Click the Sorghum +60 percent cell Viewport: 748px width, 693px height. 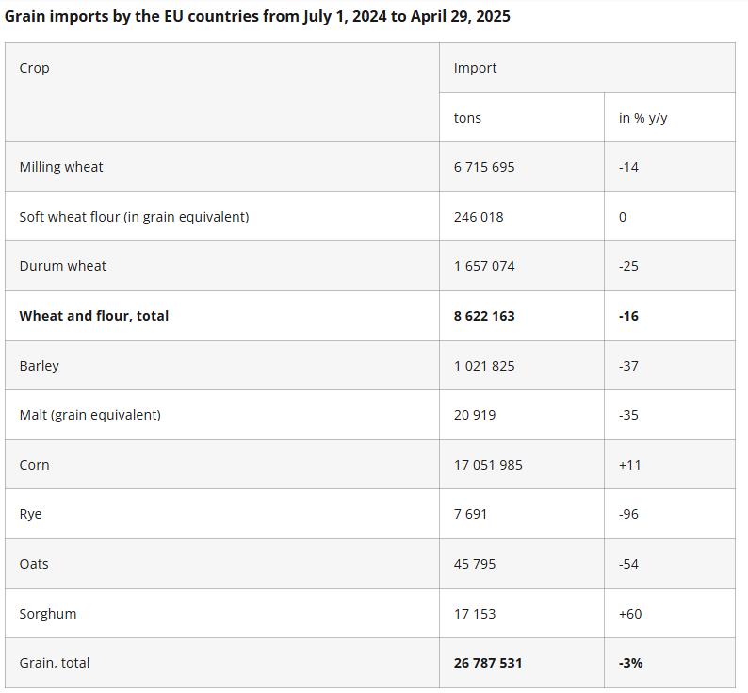(630, 614)
